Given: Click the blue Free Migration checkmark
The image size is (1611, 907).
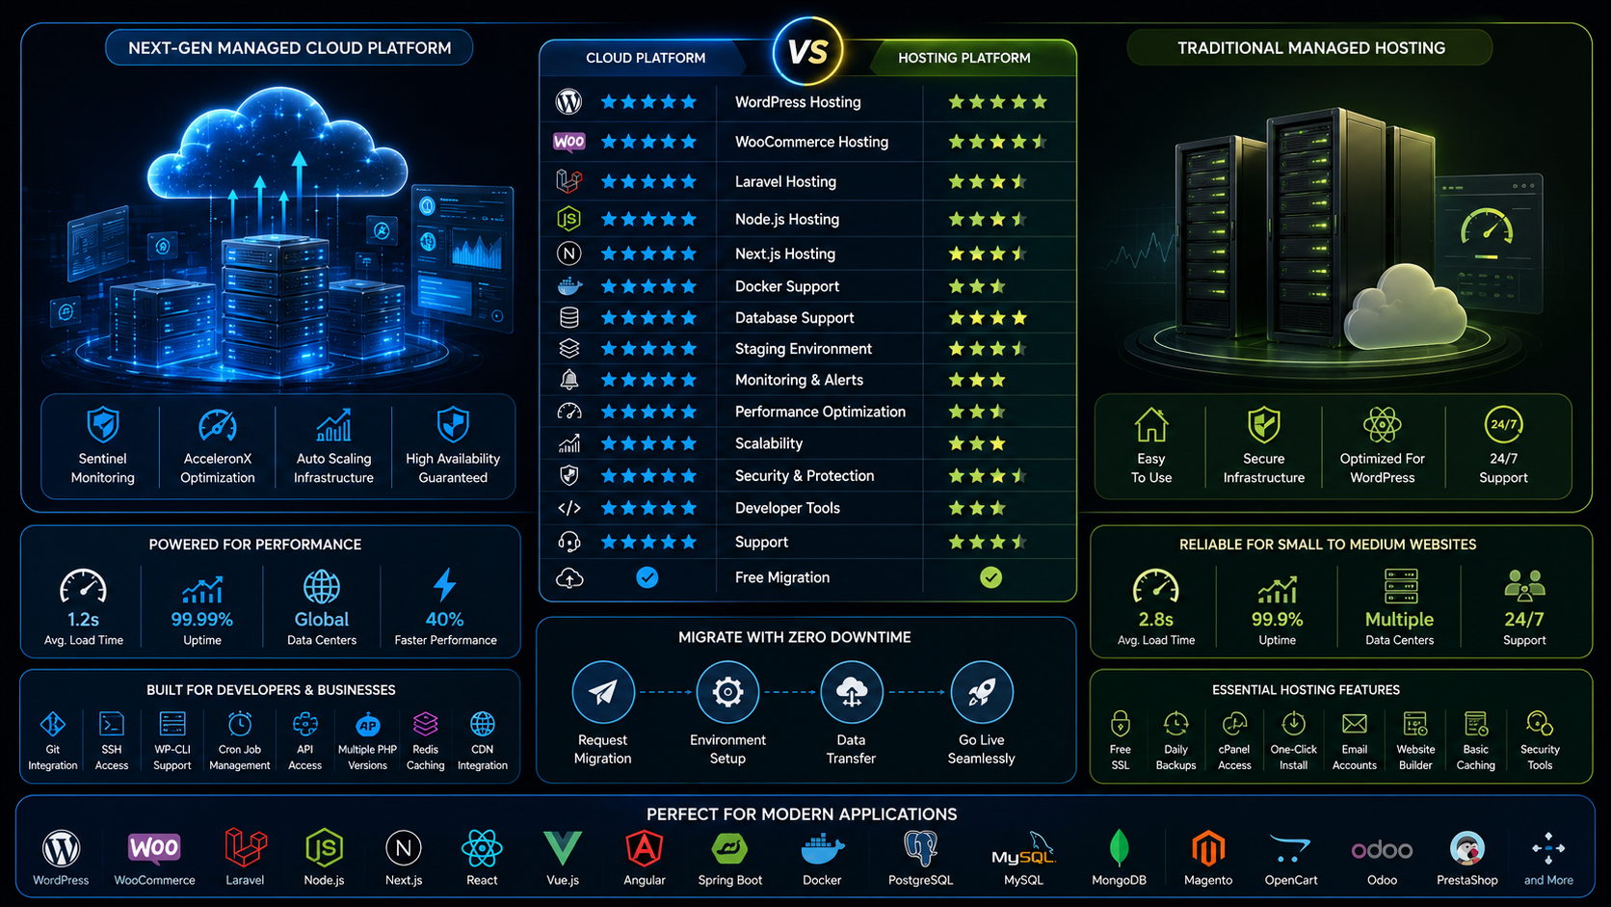Looking at the screenshot, I should [x=647, y=577].
